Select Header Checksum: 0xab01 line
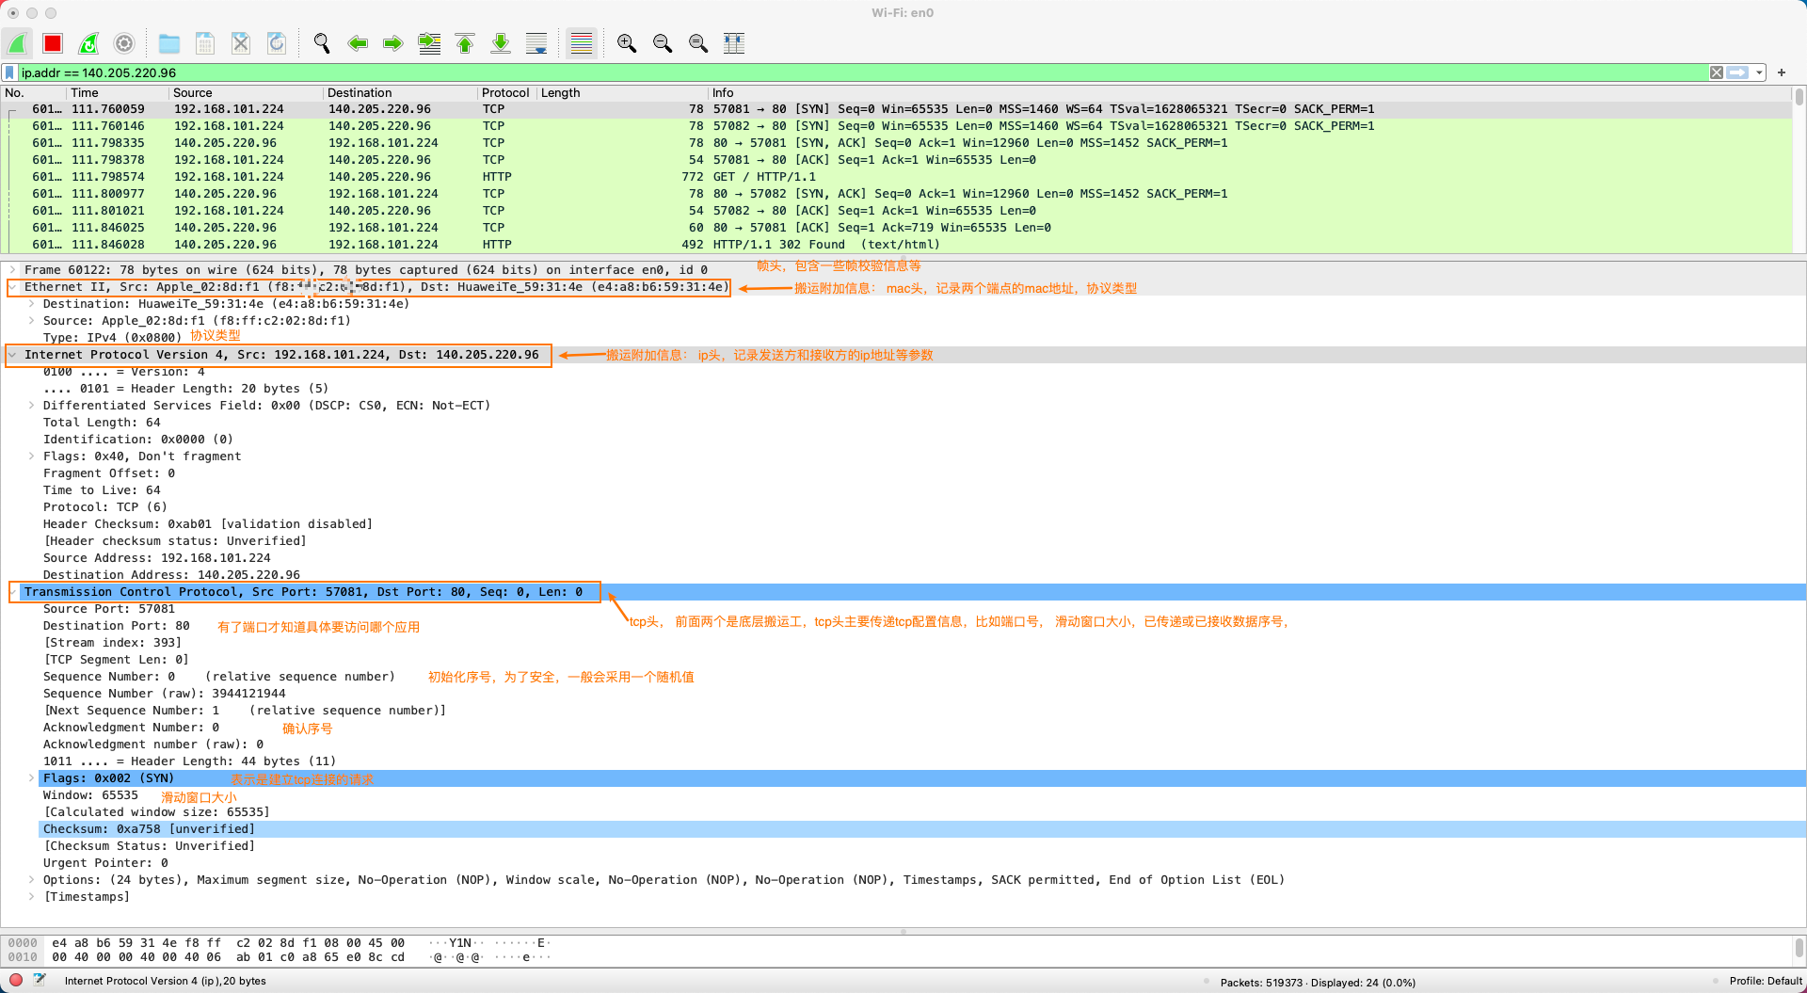Screen dimensions: 1807x993 pos(207,524)
